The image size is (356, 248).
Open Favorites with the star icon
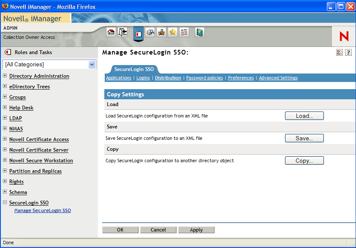172,32
